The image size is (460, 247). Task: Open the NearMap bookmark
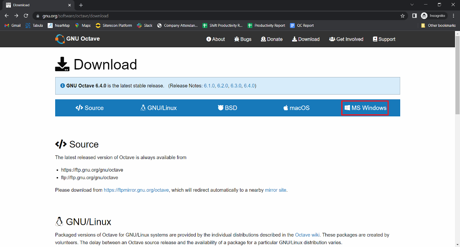[59, 26]
